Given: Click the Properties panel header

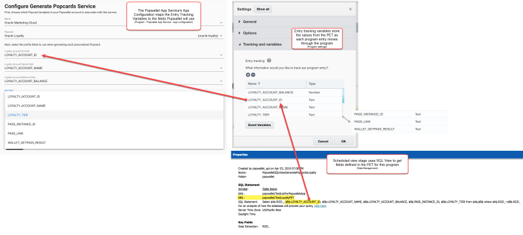Looking at the screenshot, I should tap(377, 155).
